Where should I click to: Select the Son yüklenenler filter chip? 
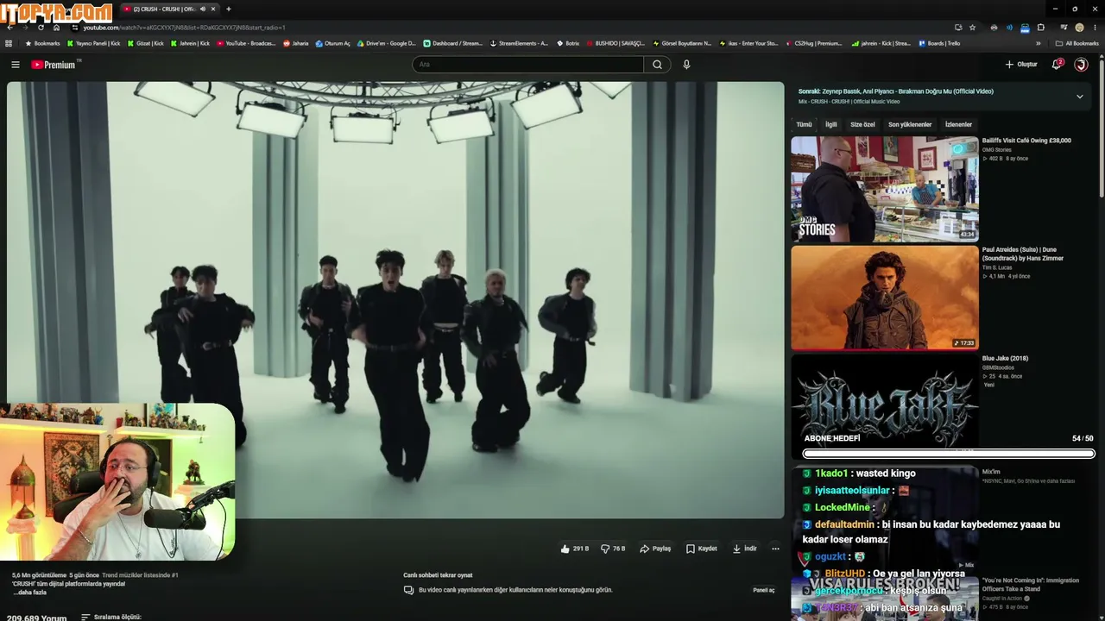[910, 124]
